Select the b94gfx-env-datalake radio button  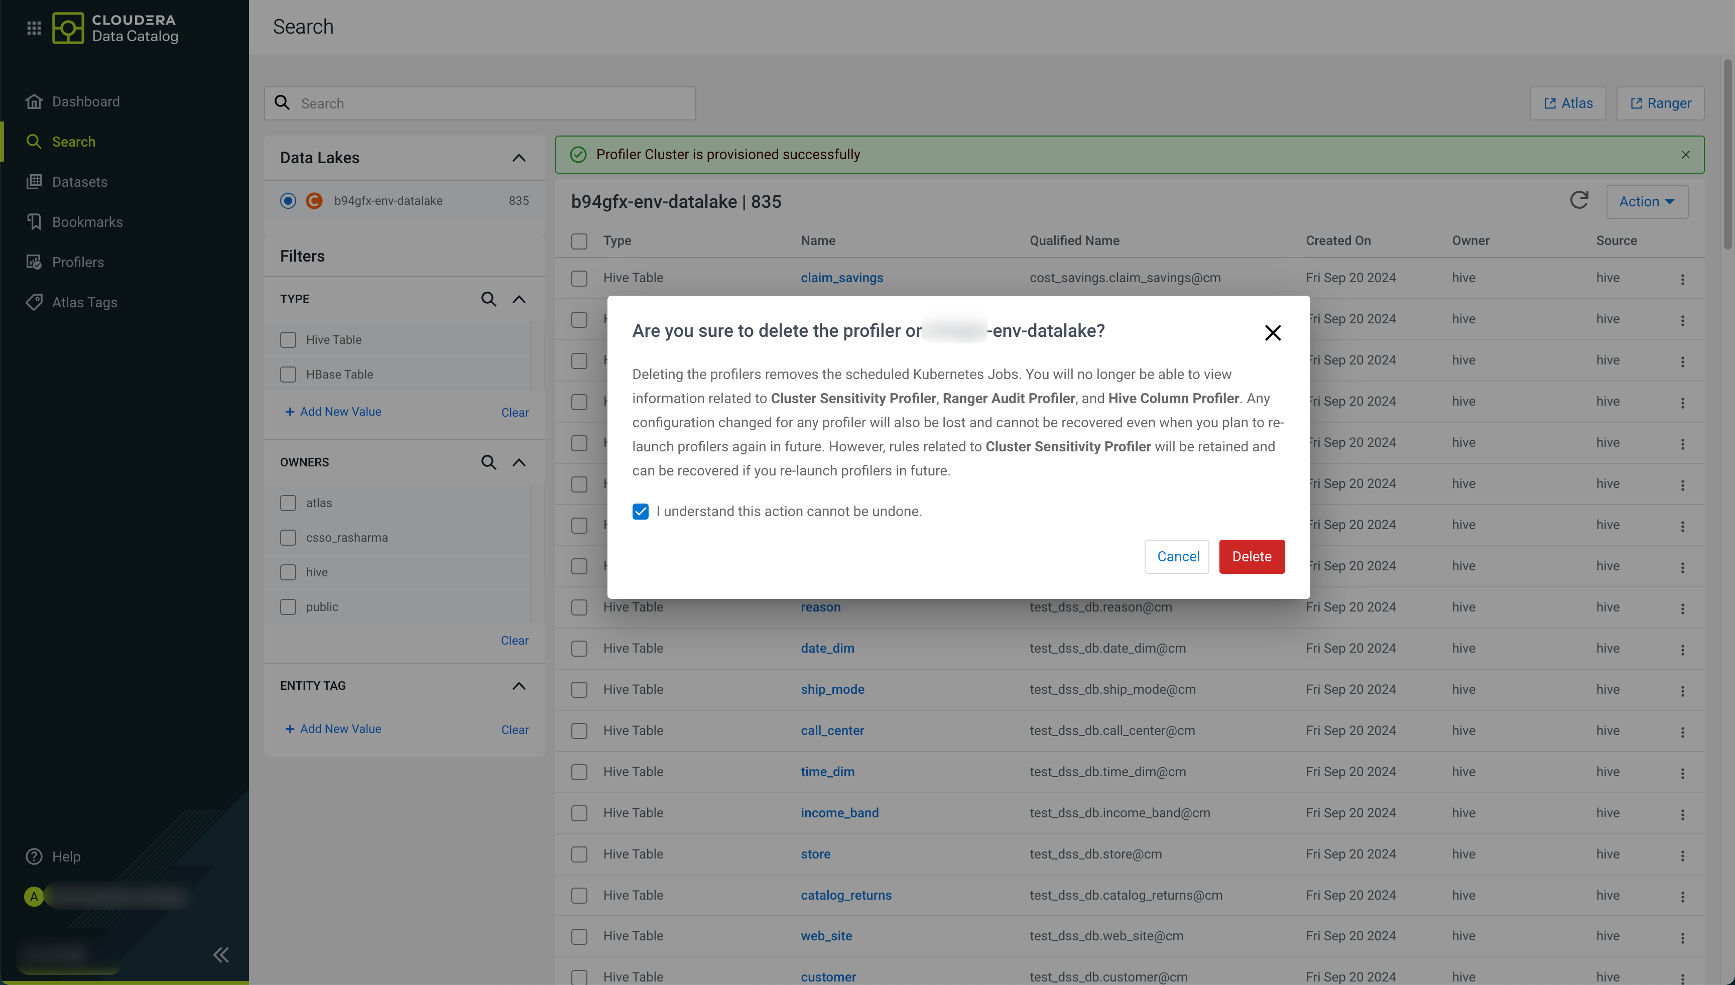coord(288,201)
